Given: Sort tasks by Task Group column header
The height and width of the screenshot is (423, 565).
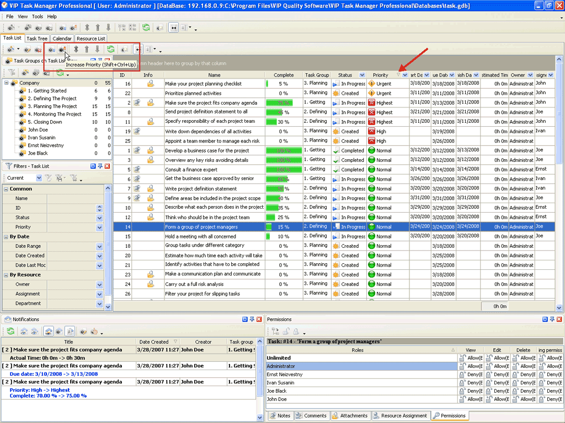Looking at the screenshot, I should 317,75.
